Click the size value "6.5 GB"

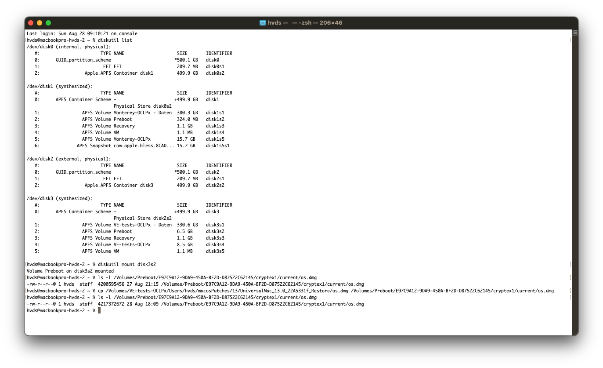click(x=185, y=231)
